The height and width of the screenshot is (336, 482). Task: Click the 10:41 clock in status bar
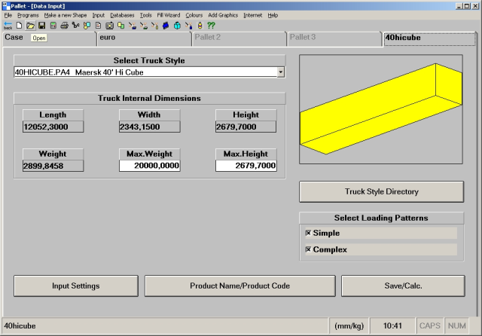click(392, 326)
